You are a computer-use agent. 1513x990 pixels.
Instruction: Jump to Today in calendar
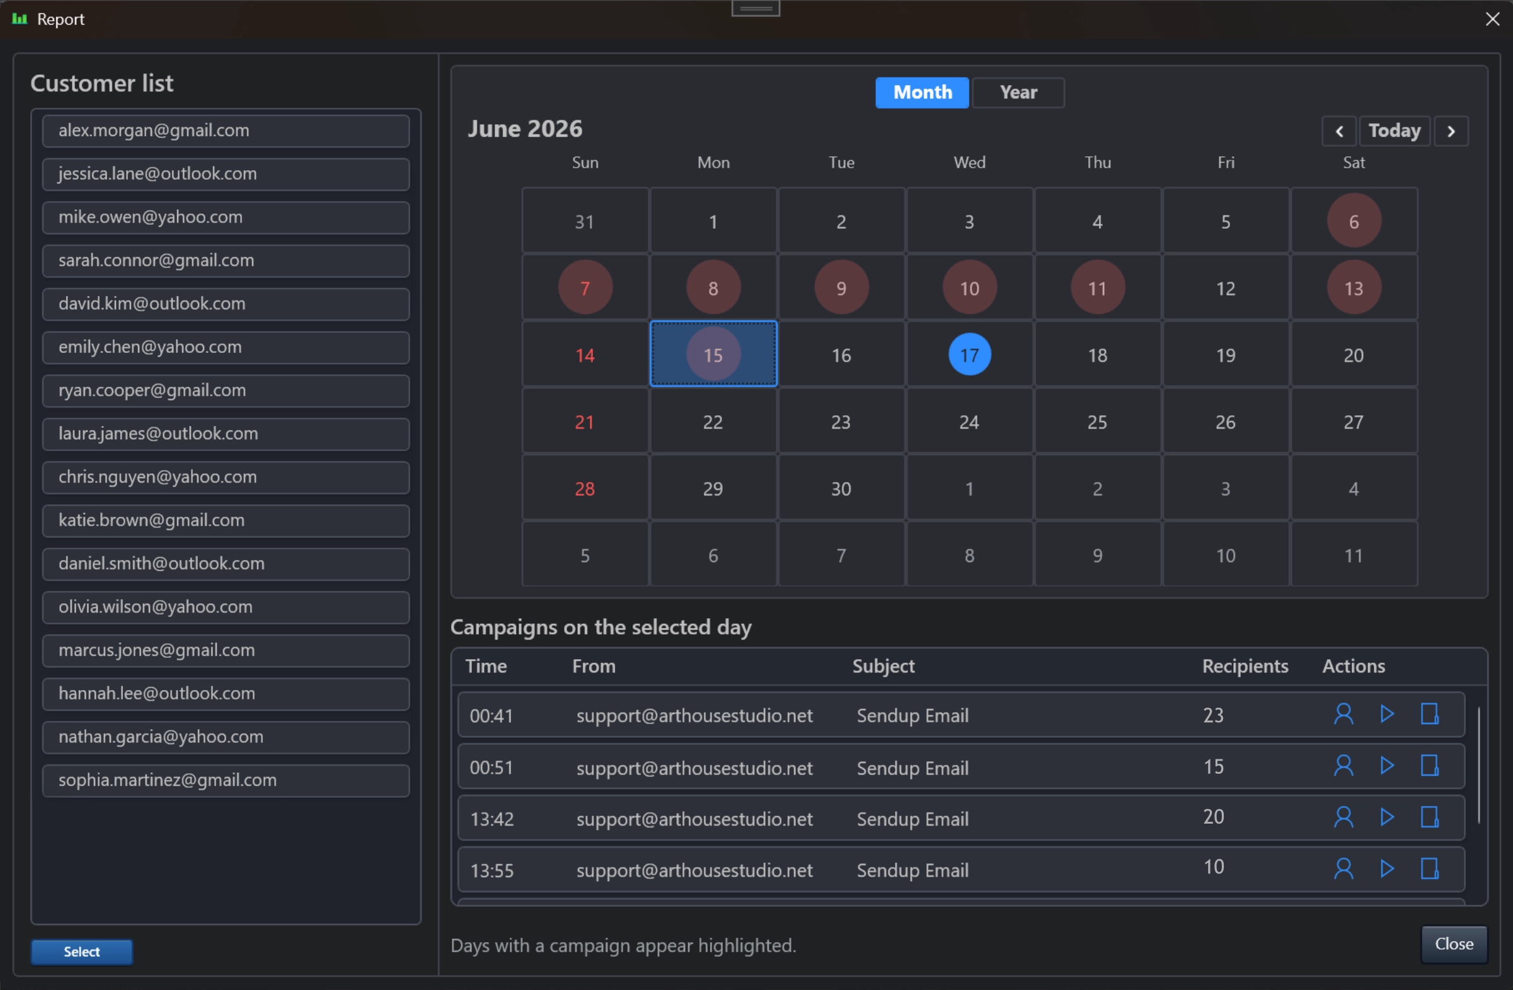1394,131
